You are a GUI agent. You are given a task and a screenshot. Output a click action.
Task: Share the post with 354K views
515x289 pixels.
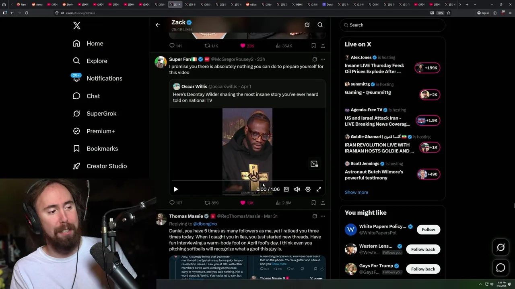323,46
